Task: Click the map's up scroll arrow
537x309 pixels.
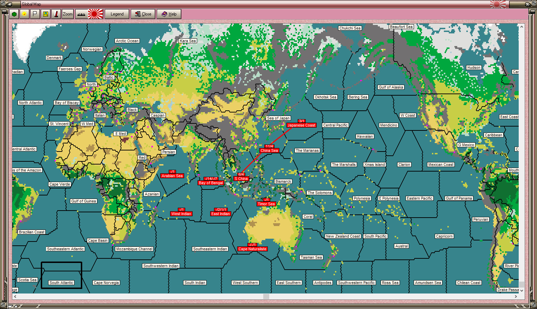Action: pos(522,26)
